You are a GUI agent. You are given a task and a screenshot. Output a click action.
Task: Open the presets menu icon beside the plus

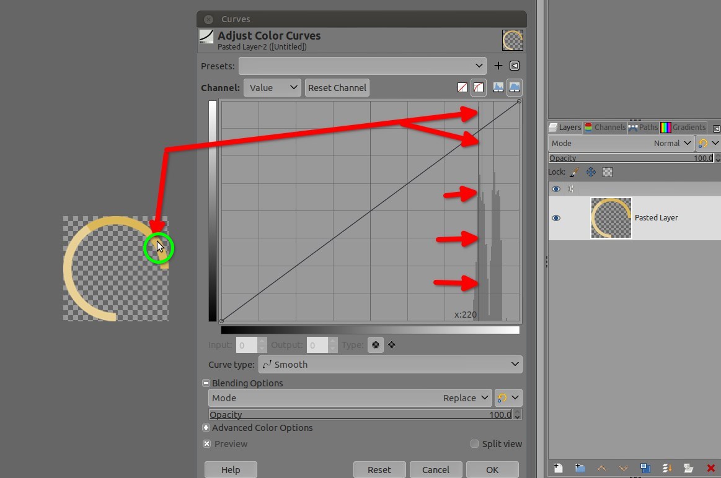[515, 66]
